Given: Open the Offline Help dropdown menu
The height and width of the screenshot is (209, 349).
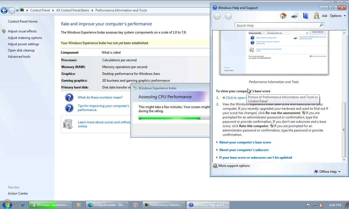Looking at the screenshot, I should tap(330, 172).
